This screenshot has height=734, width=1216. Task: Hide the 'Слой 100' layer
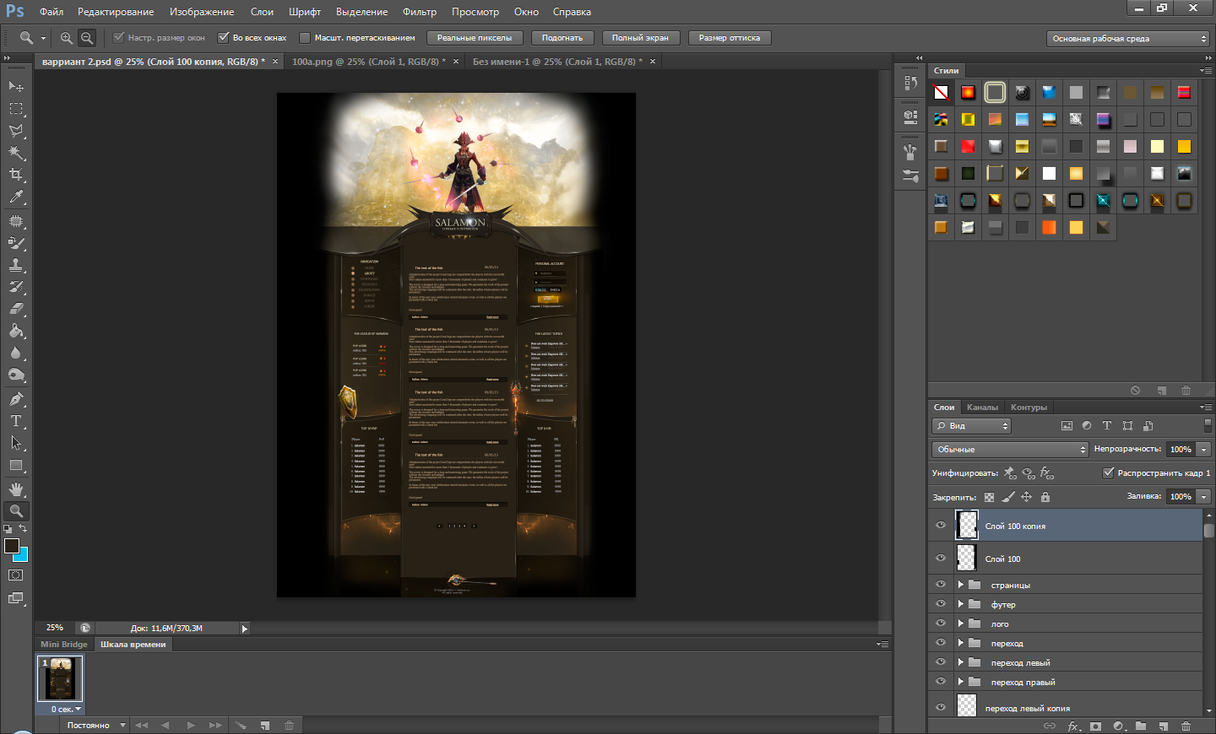tap(941, 558)
